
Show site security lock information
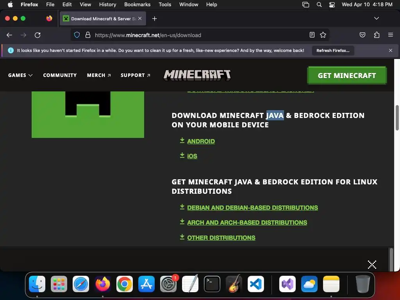(x=88, y=35)
